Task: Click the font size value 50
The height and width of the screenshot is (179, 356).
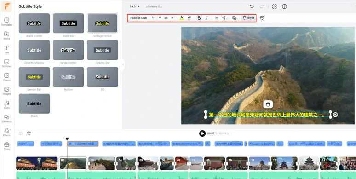Action: click(166, 18)
